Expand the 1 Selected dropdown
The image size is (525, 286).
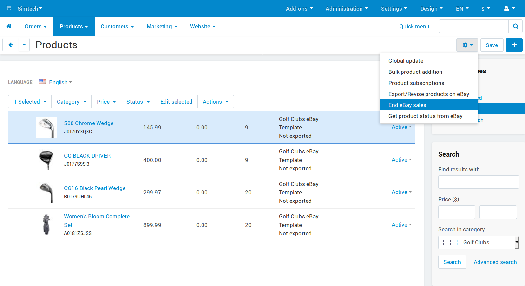[30, 102]
